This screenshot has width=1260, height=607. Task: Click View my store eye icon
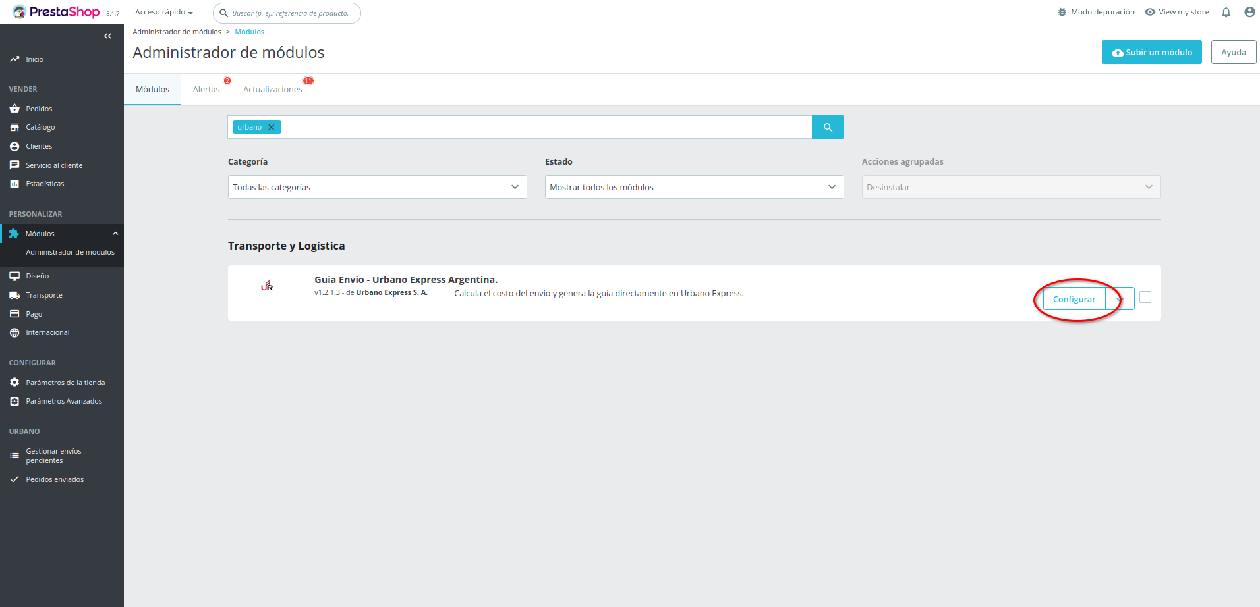[x=1150, y=13]
